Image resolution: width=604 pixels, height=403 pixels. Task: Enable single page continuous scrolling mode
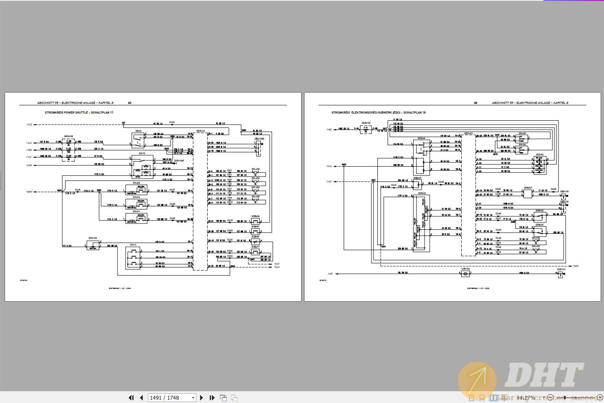pyautogui.click(x=482, y=397)
